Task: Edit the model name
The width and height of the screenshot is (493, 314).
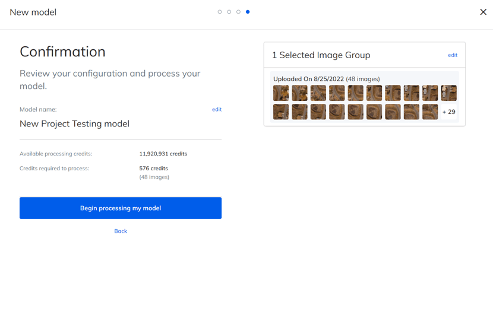Action: (x=217, y=109)
